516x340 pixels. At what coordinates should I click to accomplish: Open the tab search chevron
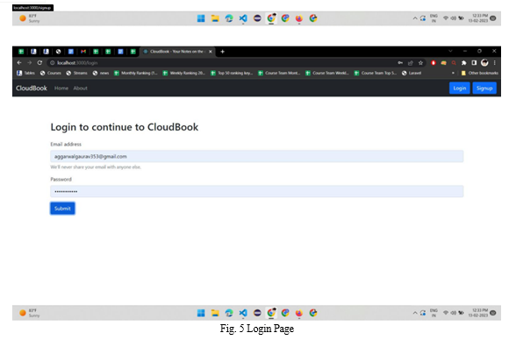click(450, 51)
